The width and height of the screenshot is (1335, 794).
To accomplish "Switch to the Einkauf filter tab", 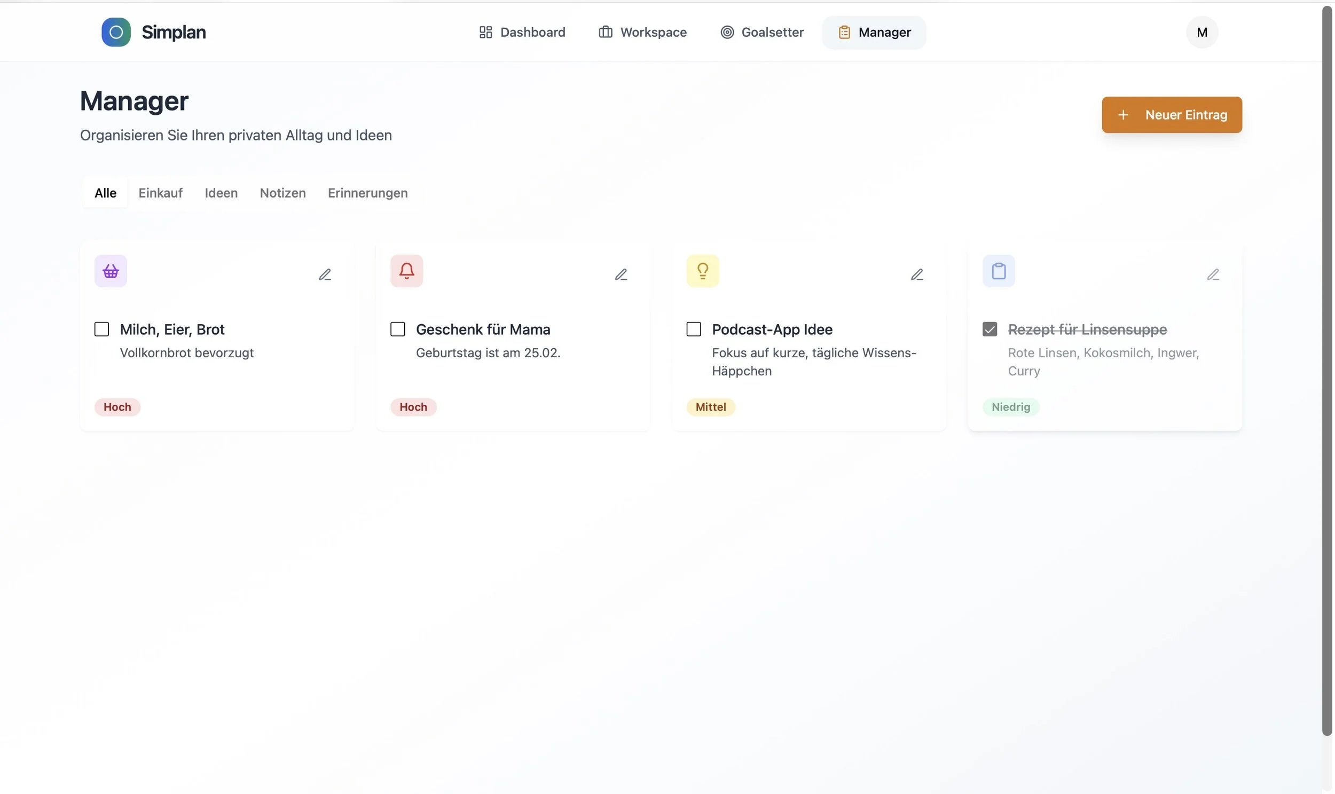I will tap(160, 193).
